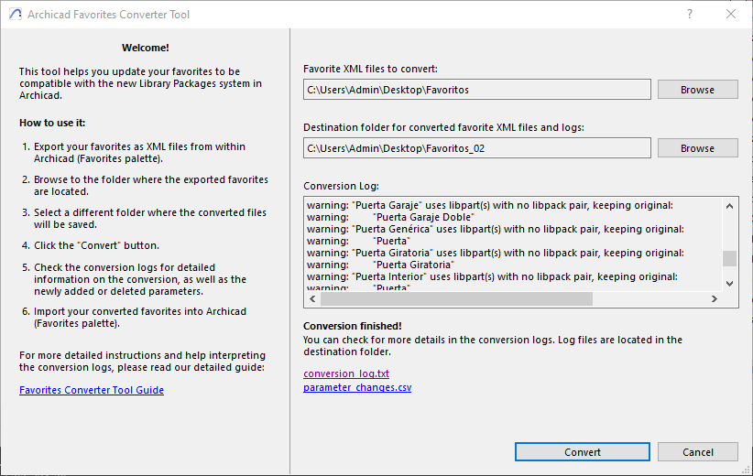This screenshot has height=476, width=753.
Task: Click the conversion log scroll down arrow
Action: (729, 283)
